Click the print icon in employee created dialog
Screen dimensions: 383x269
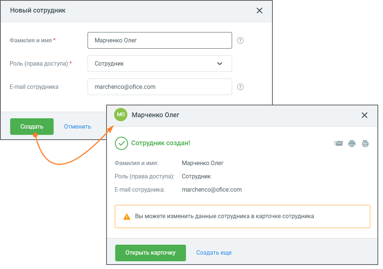click(352, 143)
